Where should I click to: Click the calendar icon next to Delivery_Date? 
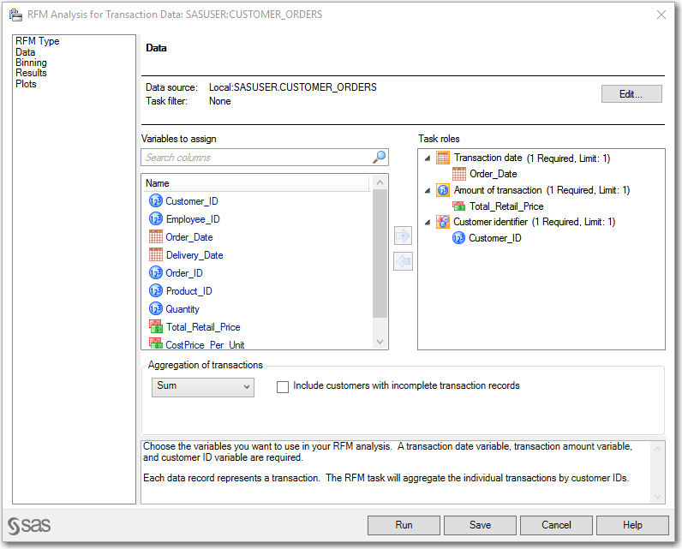[156, 255]
